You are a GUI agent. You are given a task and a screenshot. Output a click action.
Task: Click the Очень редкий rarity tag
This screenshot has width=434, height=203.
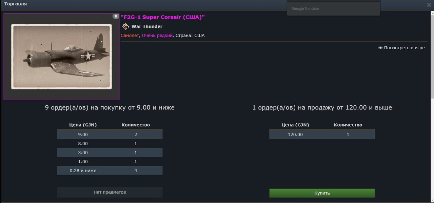tap(157, 35)
